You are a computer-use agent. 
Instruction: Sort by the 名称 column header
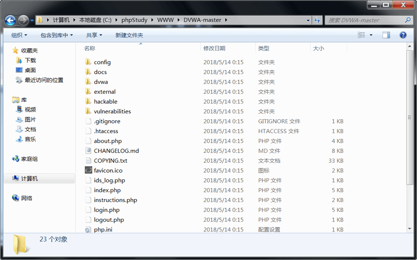90,48
